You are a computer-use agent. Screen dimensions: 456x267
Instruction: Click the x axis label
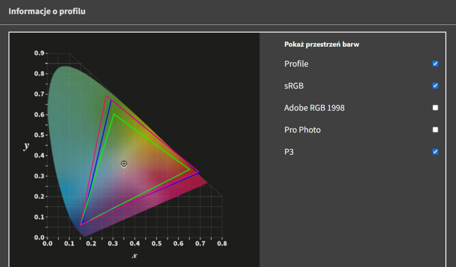pos(135,256)
